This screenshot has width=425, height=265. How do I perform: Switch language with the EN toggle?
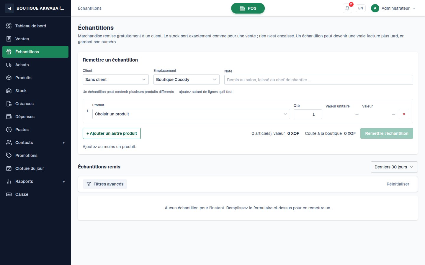[x=361, y=8]
